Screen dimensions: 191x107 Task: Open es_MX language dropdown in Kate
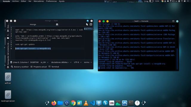pos(44,62)
